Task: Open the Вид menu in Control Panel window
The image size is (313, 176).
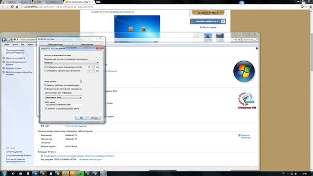Action: (22, 44)
